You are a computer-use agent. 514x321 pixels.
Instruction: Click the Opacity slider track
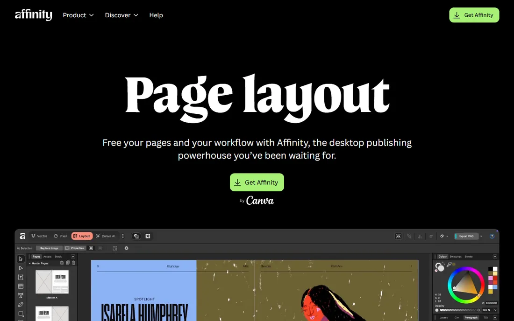[x=459, y=310]
